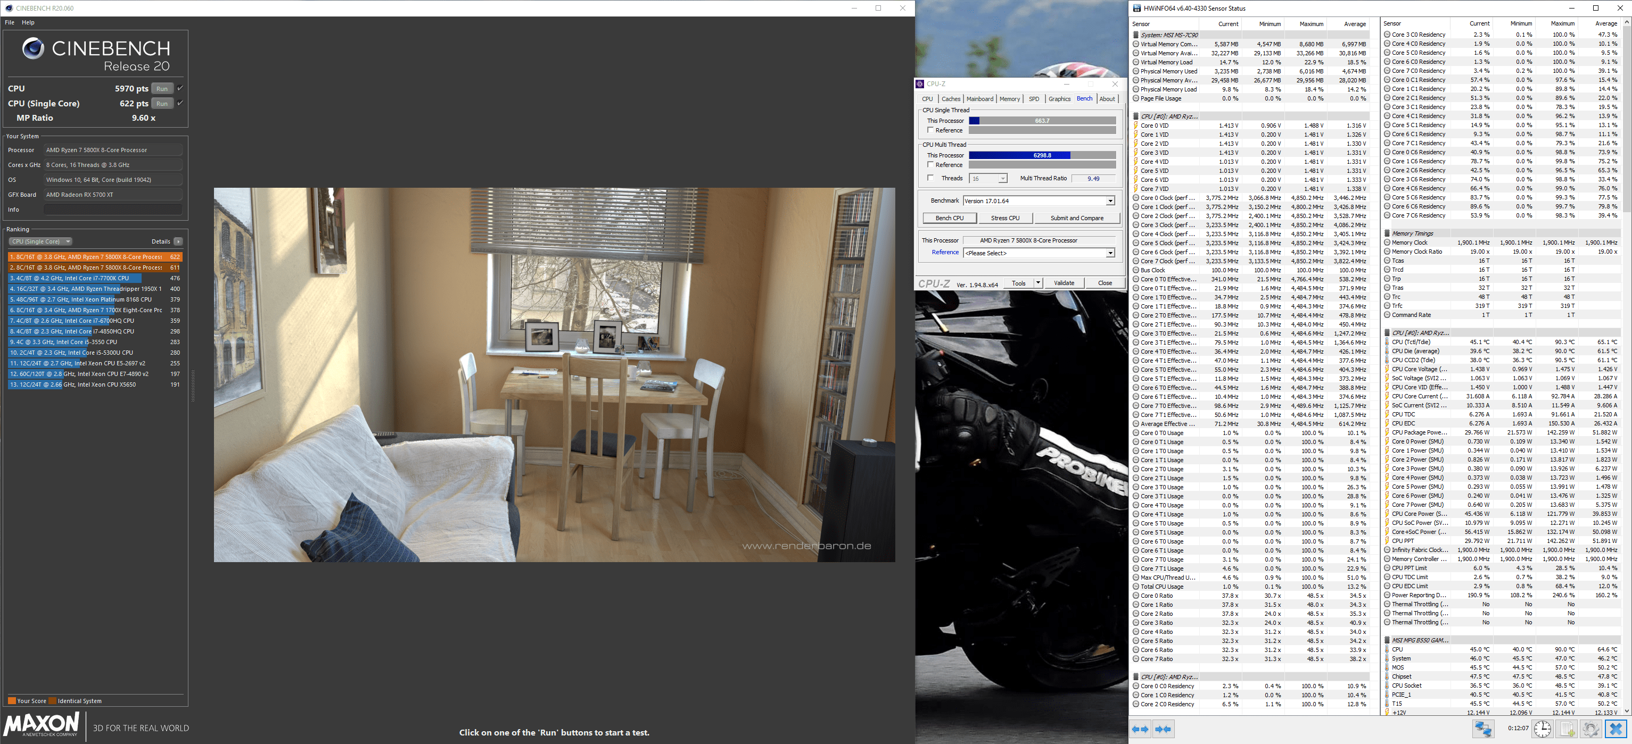Viewport: 1632px width, 744px height.
Task: Click the Chipset temperature row icon
Action: [1387, 676]
